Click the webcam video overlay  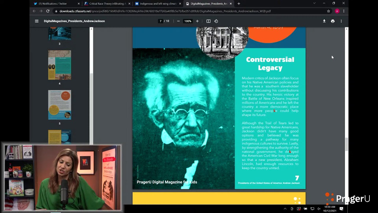[x=63, y=177]
